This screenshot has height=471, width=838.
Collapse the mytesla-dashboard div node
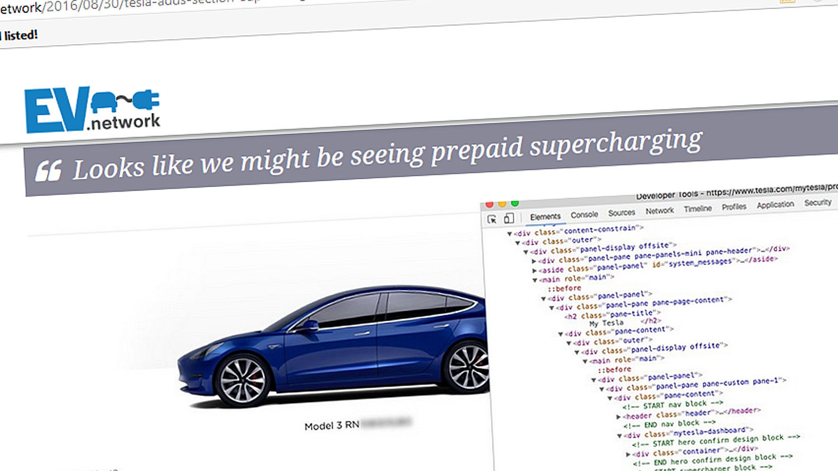(619, 436)
